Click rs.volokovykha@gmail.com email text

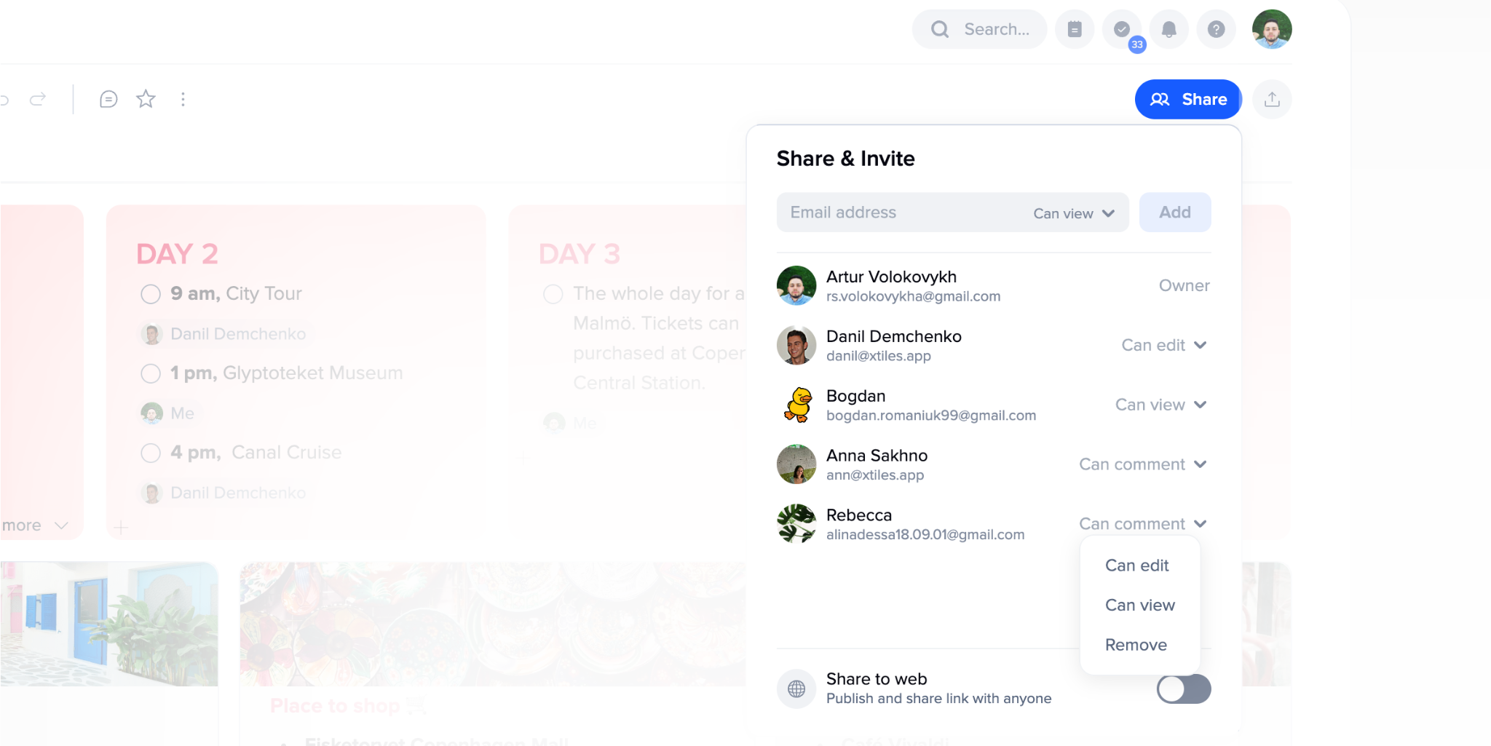pos(913,296)
